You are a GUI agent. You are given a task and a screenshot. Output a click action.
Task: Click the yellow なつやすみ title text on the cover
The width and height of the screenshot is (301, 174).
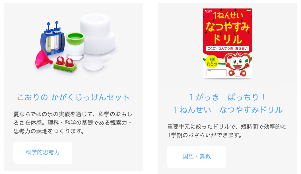coord(228,26)
